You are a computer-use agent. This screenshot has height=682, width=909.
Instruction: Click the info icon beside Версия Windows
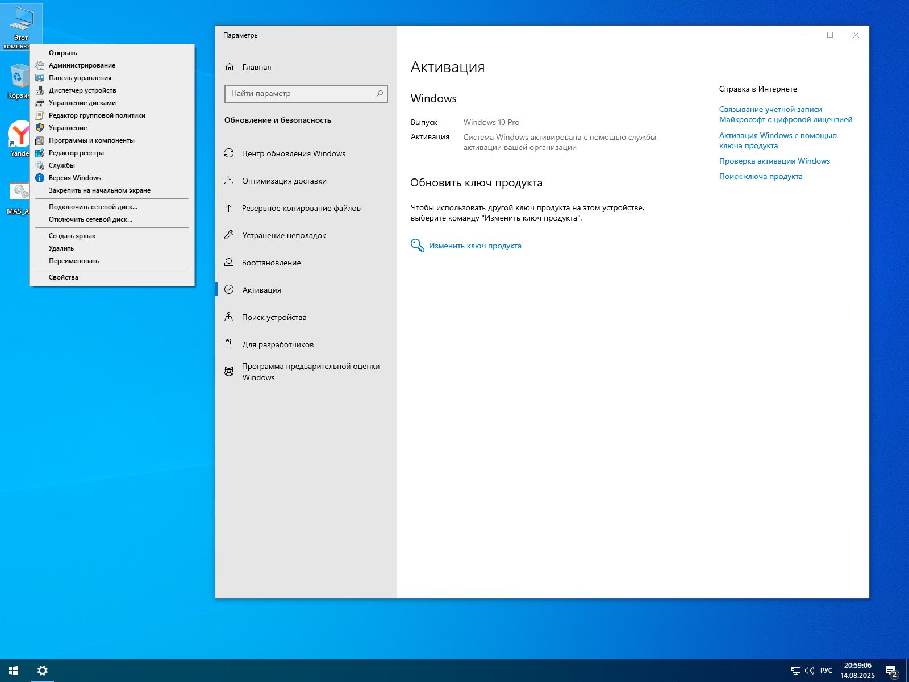pos(40,178)
